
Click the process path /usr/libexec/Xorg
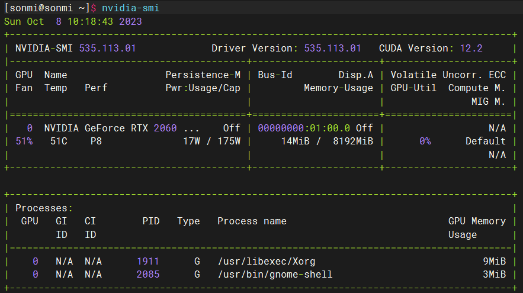click(x=267, y=262)
